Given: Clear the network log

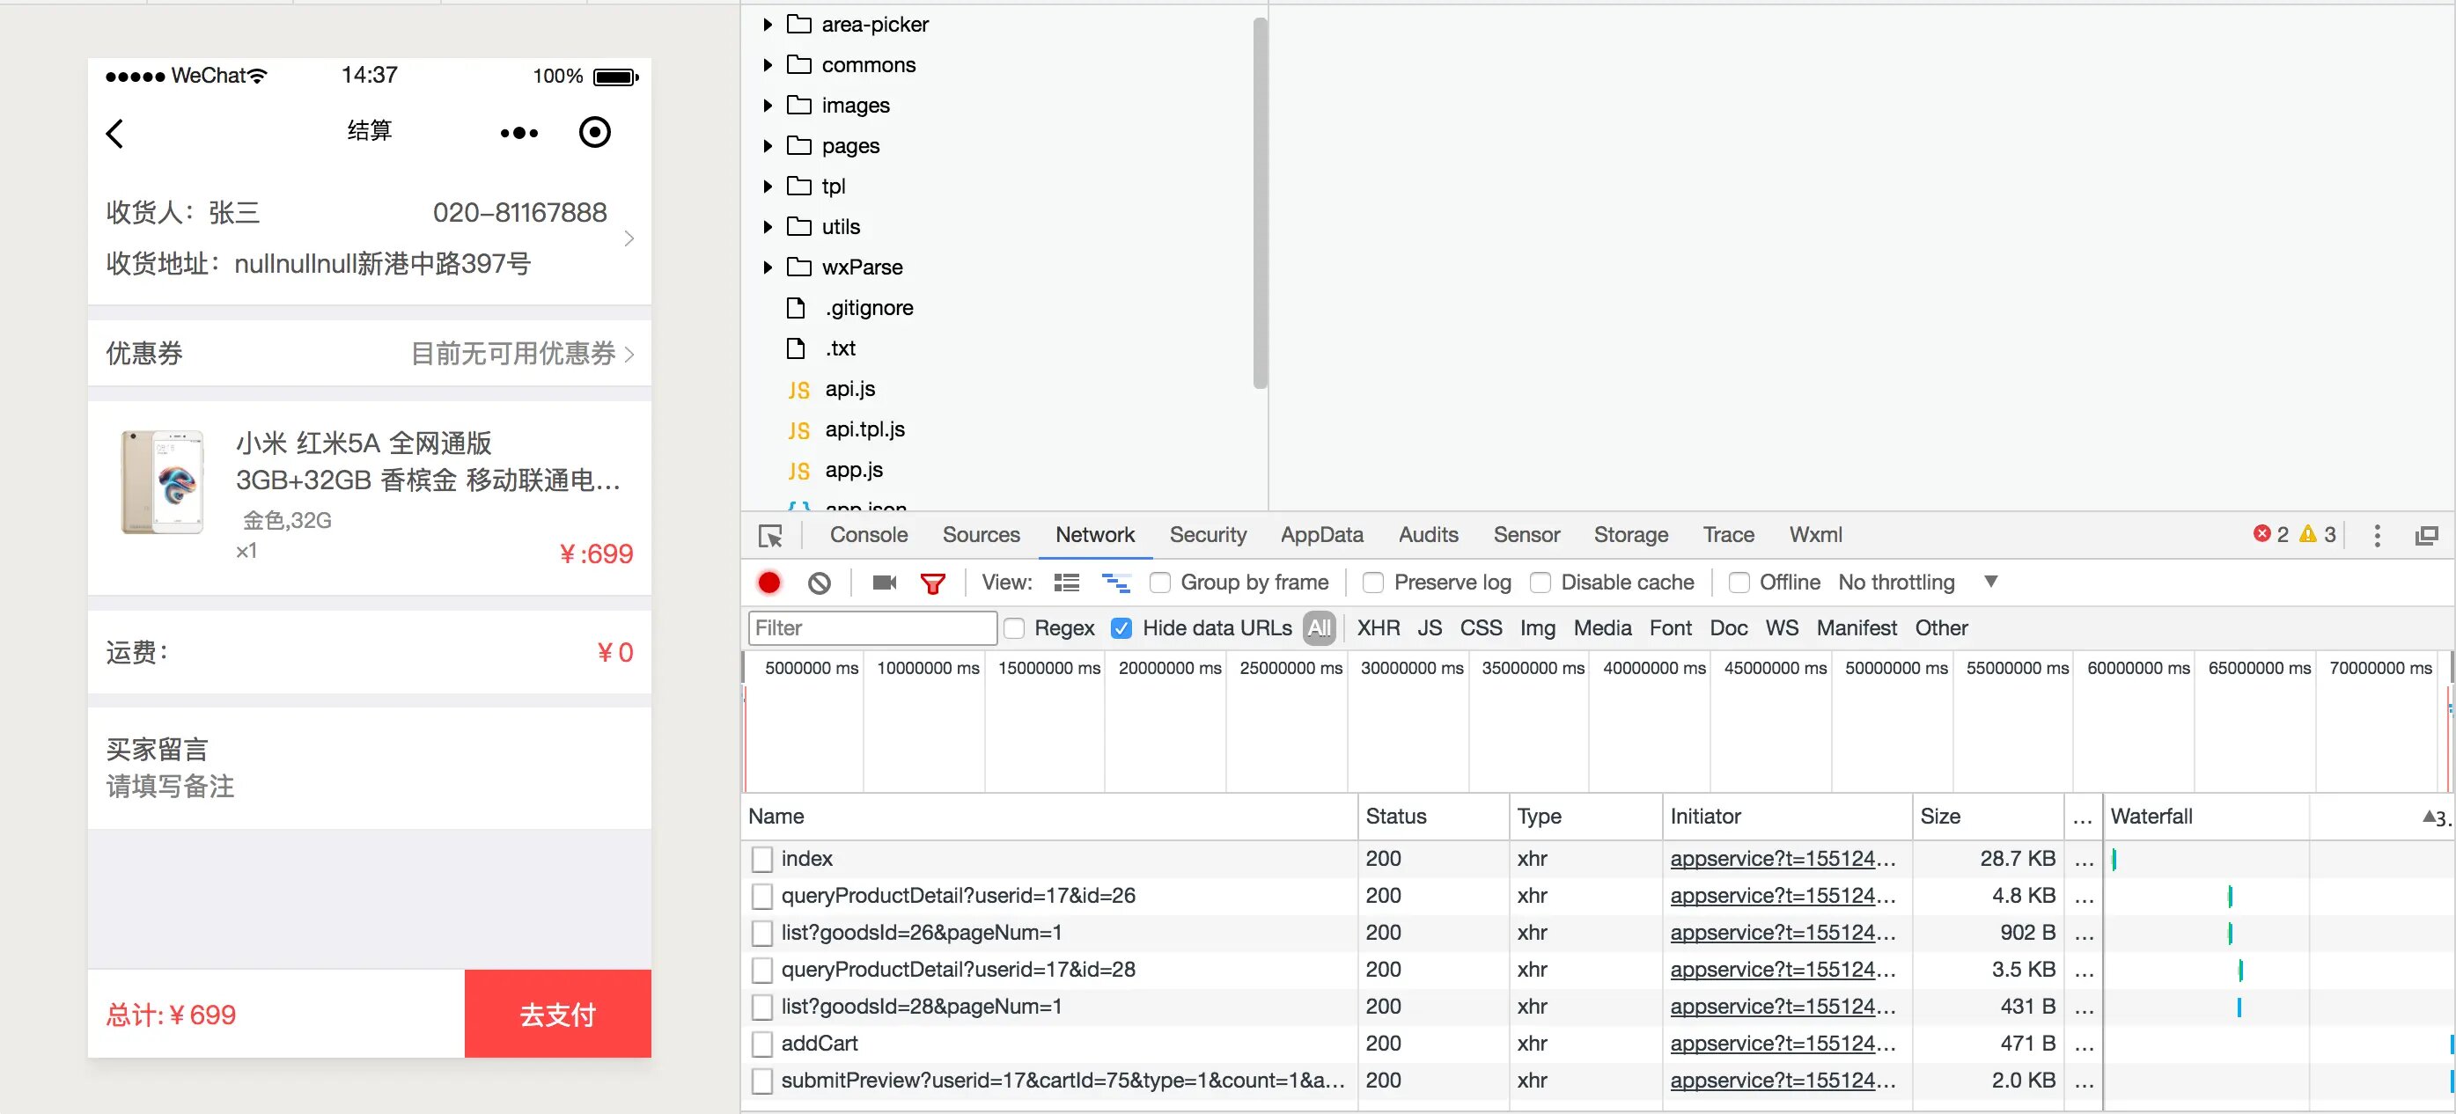Looking at the screenshot, I should (819, 583).
